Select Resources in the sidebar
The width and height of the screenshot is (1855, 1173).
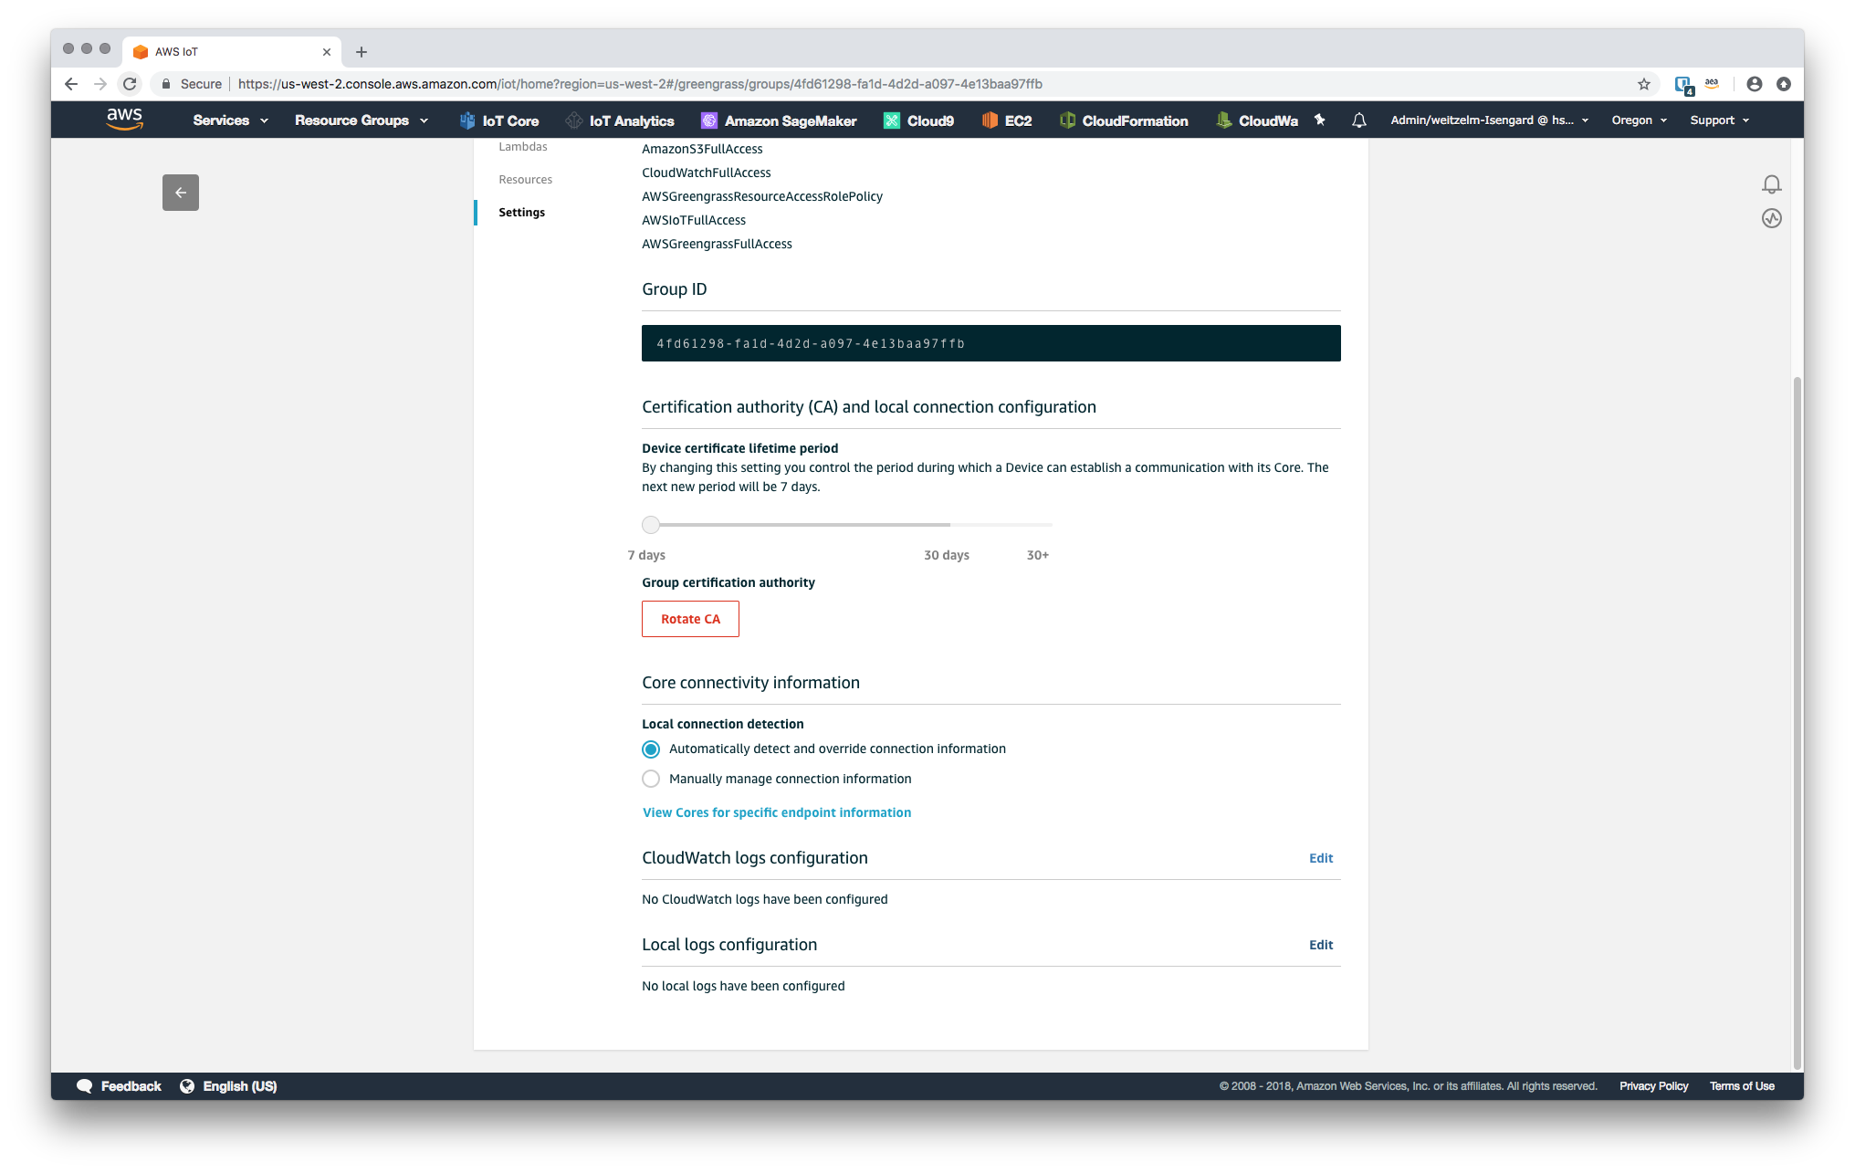(526, 180)
